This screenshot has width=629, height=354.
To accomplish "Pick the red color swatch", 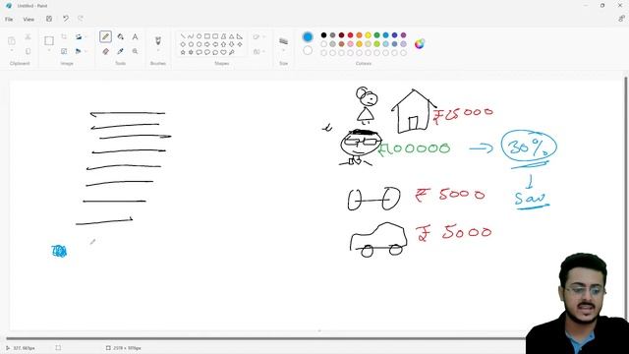I will tap(350, 35).
